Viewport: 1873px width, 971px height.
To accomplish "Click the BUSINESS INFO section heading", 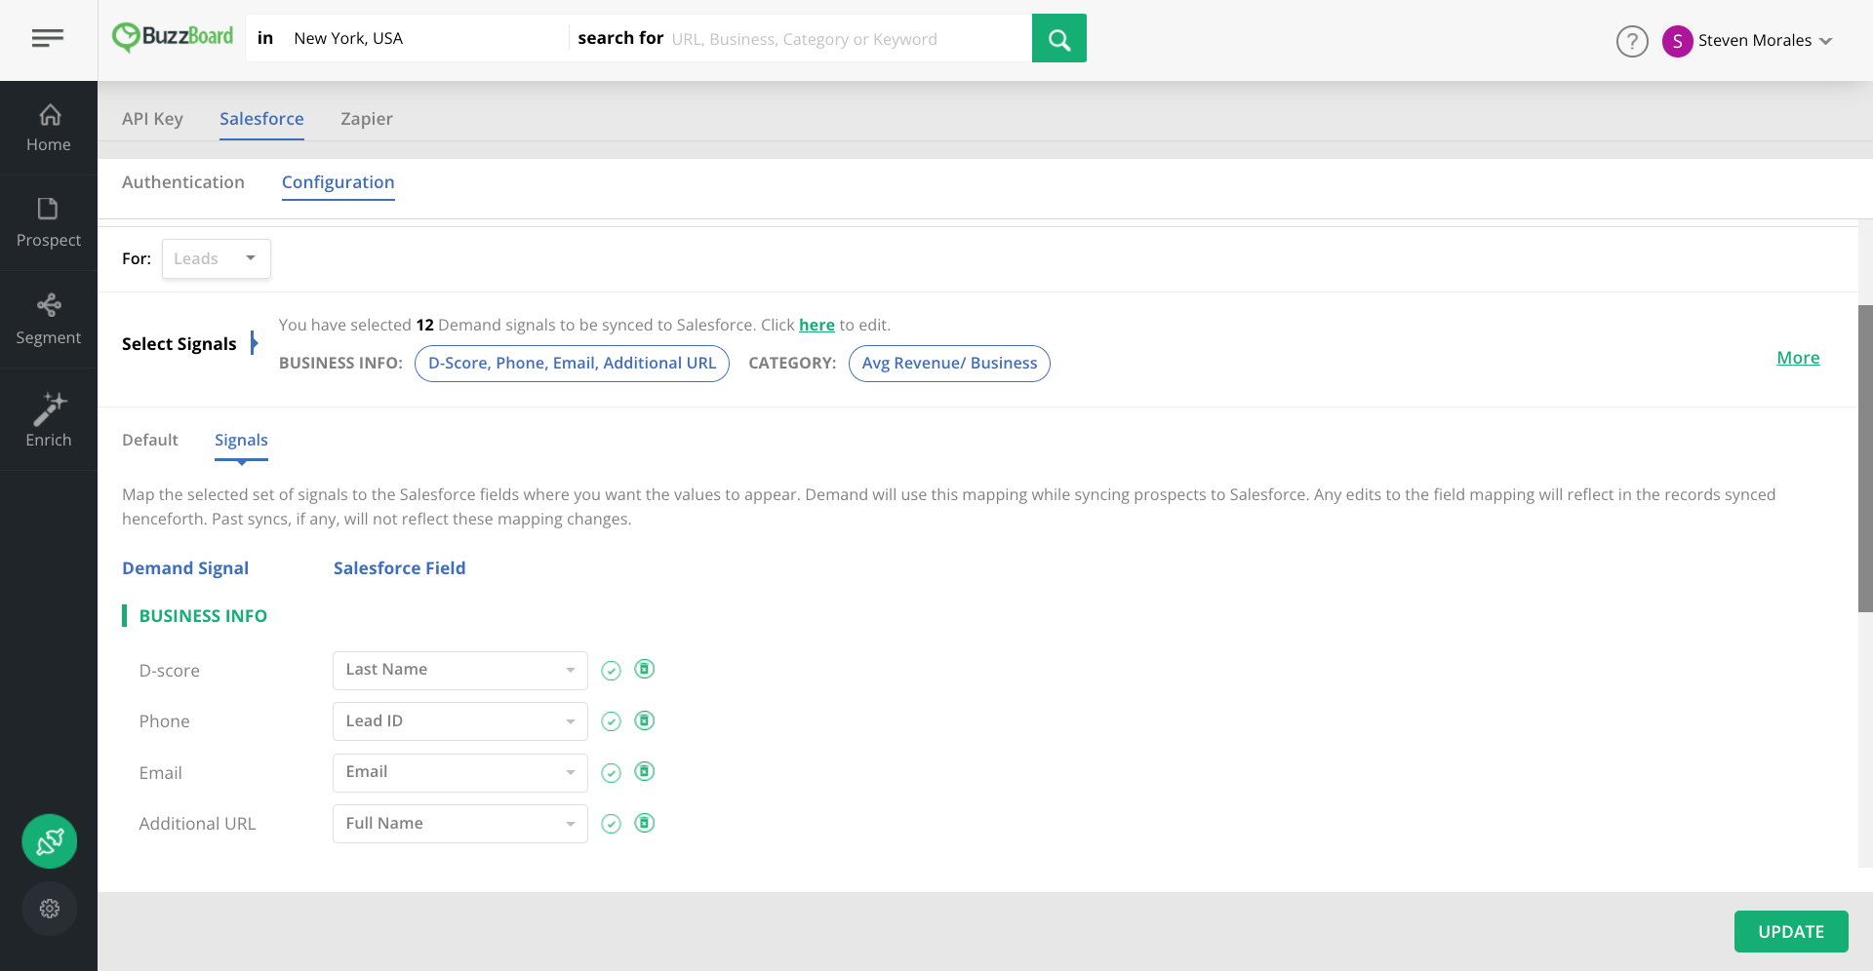I will click(x=203, y=616).
